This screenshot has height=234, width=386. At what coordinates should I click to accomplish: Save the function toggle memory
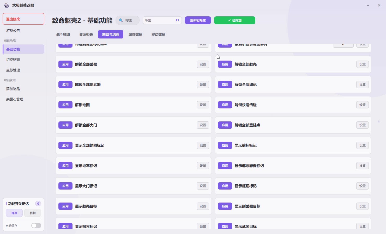[x=14, y=213]
